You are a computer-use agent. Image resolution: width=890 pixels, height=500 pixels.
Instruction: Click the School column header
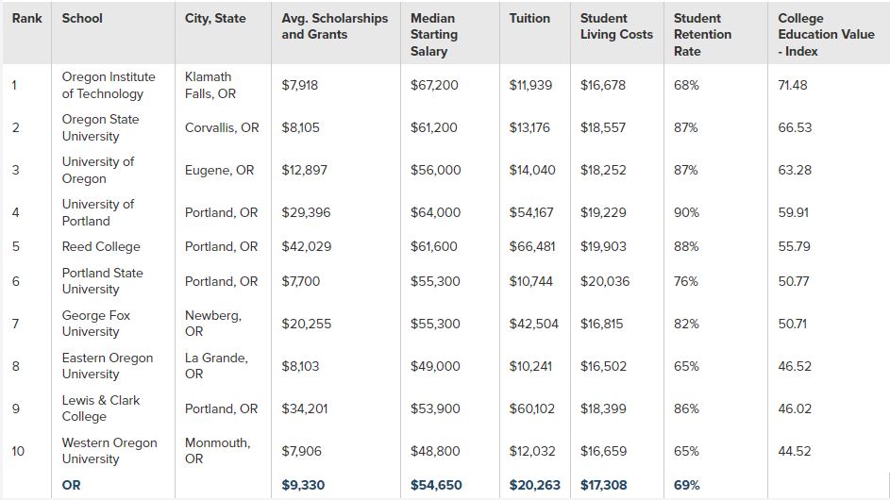coord(82,18)
